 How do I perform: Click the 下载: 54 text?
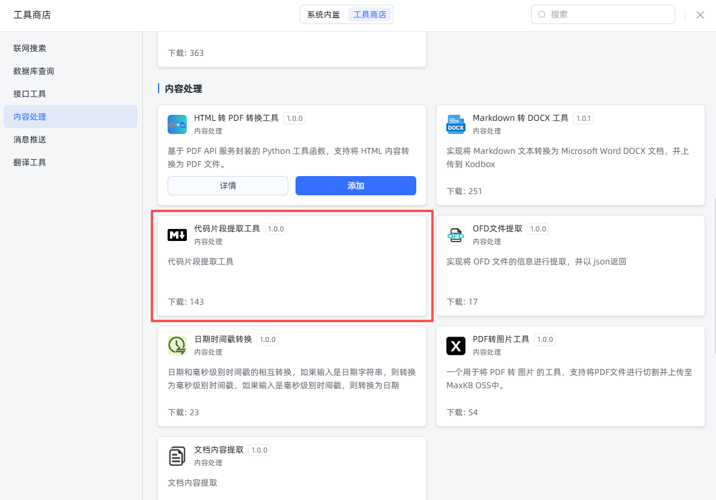462,412
